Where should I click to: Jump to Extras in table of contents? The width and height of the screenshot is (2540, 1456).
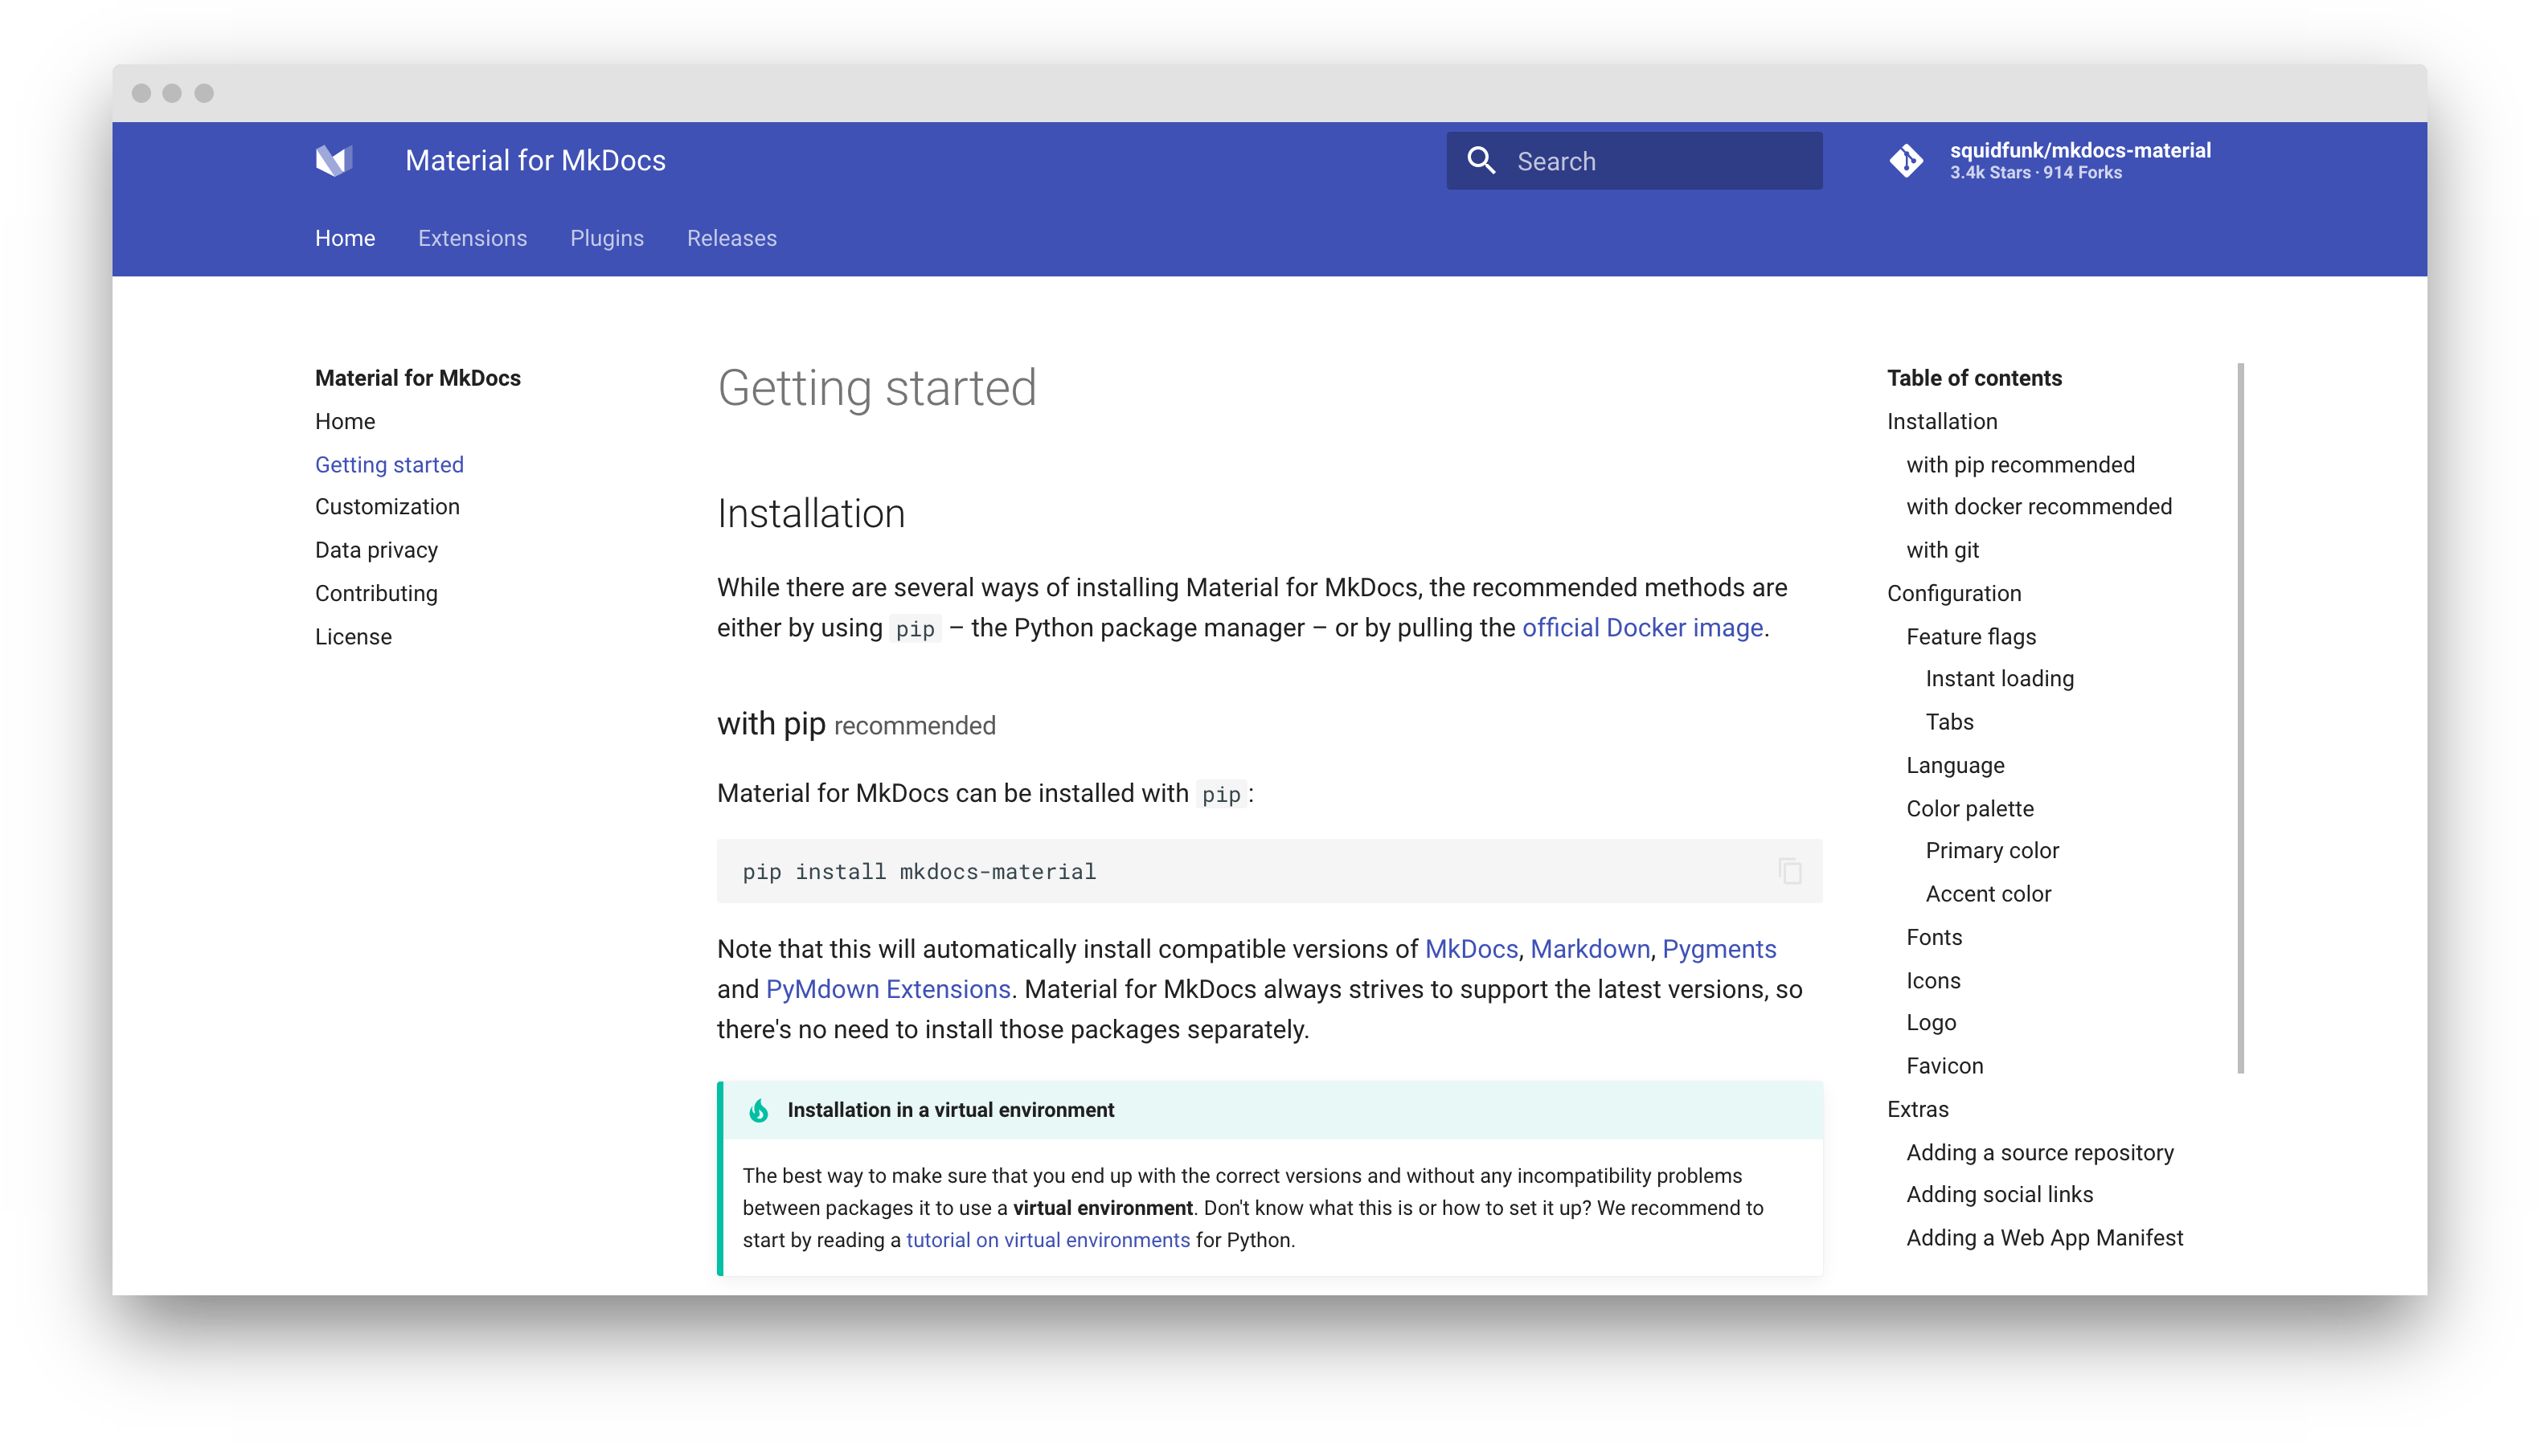coord(1917,1109)
